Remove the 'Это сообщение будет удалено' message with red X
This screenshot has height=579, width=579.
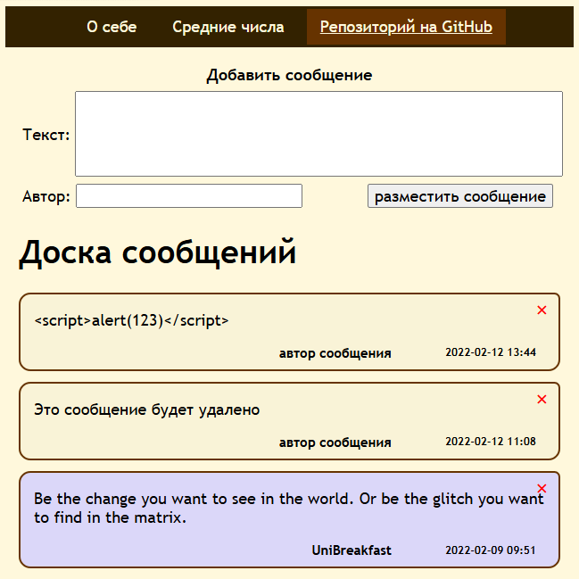(x=542, y=399)
